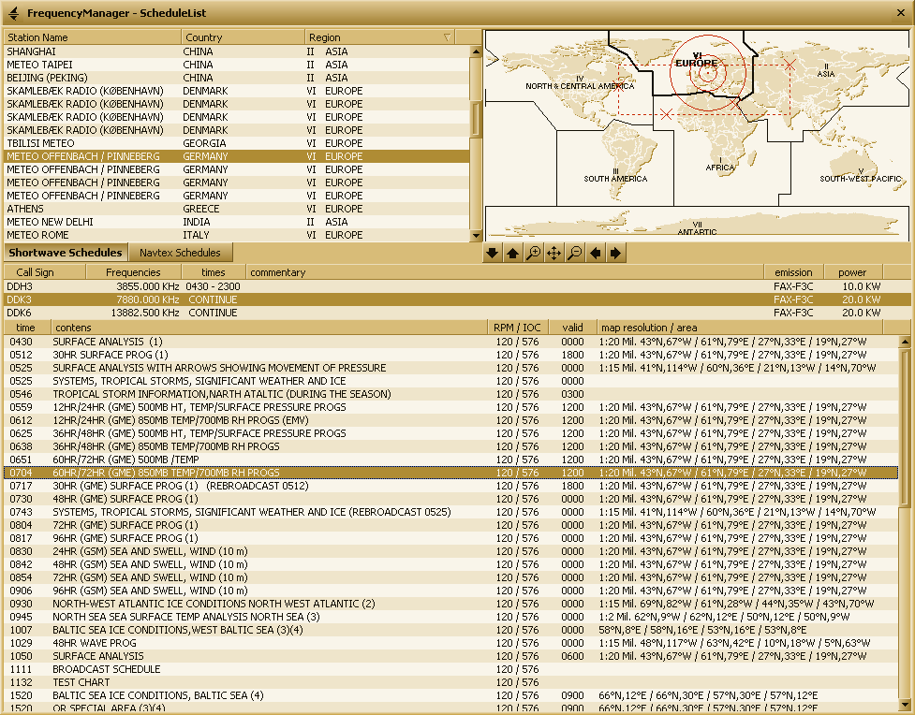
Task: Sort stations by Country column header
Action: 242,37
